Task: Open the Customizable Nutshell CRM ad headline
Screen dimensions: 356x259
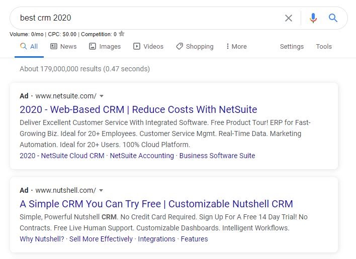Action: pos(156,204)
